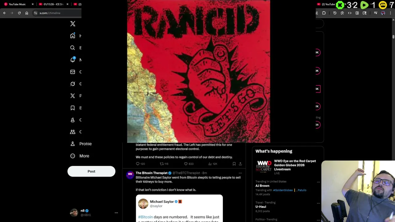Open more options on Bitcoin Therapist post
Screen dimensions: 395x222
tap(240, 173)
